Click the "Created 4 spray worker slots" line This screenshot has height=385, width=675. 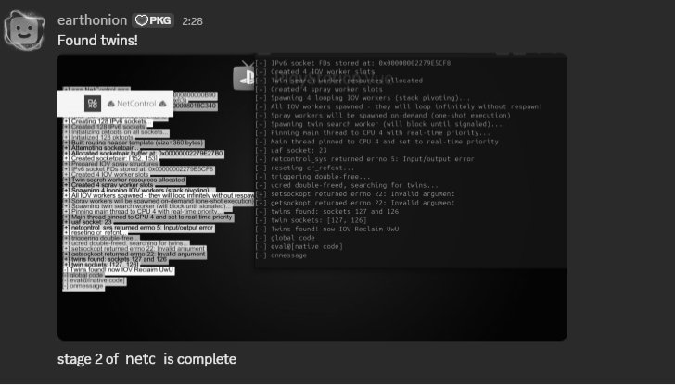[x=319, y=90]
